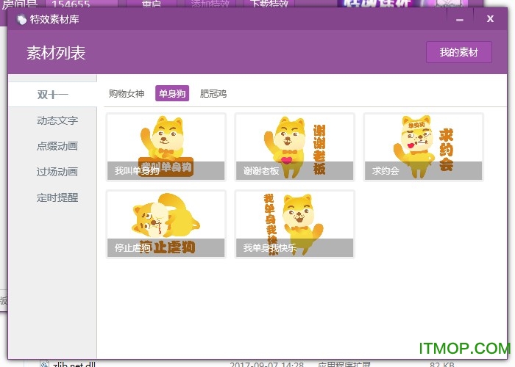Viewport: 515px width, 367px height.
Task: Close the 特效素材库 window
Action: pyautogui.click(x=490, y=19)
